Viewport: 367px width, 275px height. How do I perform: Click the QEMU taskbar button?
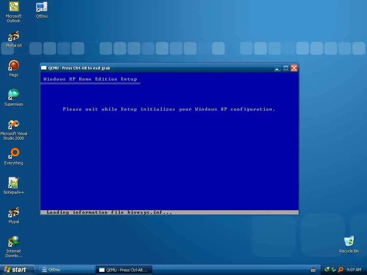pyautogui.click(x=124, y=270)
